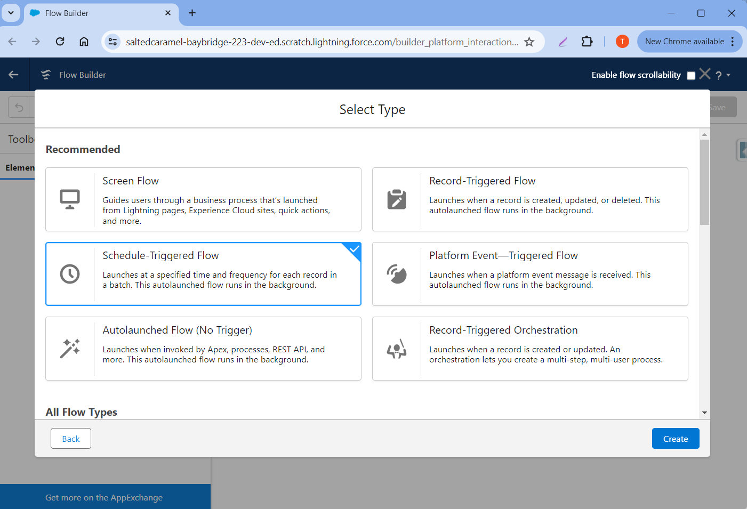Close the scrollability option with X icon
Viewport: 747px width, 509px height.
pos(705,74)
